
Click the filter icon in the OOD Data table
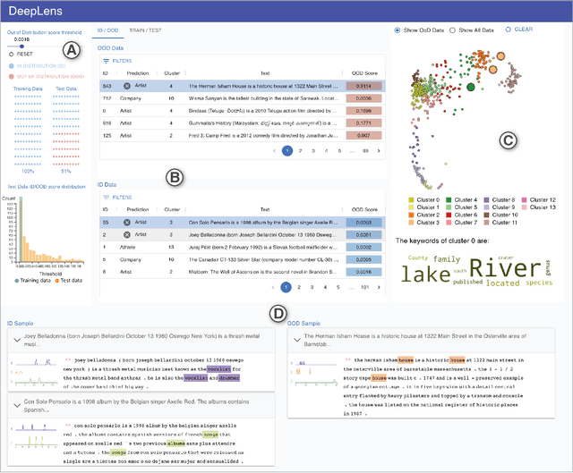(106, 61)
